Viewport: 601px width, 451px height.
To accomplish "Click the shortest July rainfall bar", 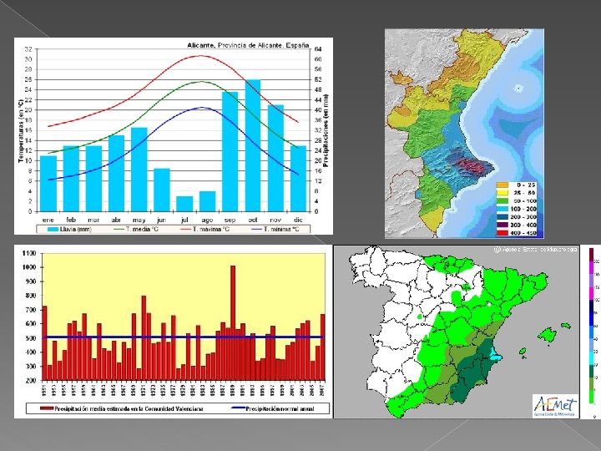I will 184,204.
